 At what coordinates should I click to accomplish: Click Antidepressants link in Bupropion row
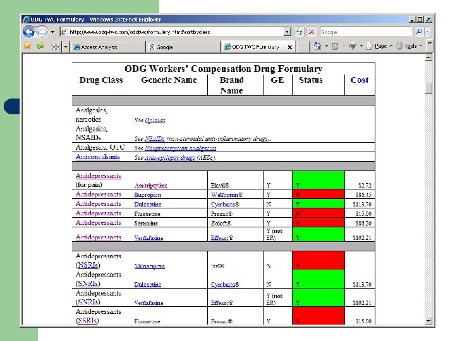coord(99,194)
